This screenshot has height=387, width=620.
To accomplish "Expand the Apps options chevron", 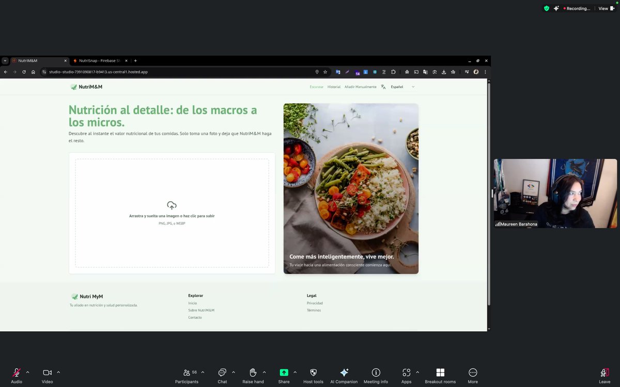I will 417,372.
